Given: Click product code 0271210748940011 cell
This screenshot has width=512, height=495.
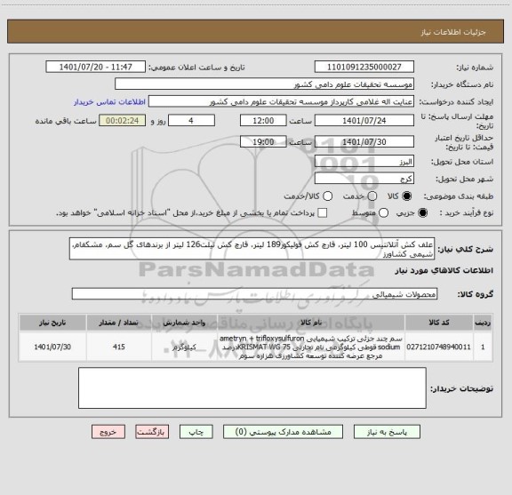Looking at the screenshot, I should click(x=439, y=347).
